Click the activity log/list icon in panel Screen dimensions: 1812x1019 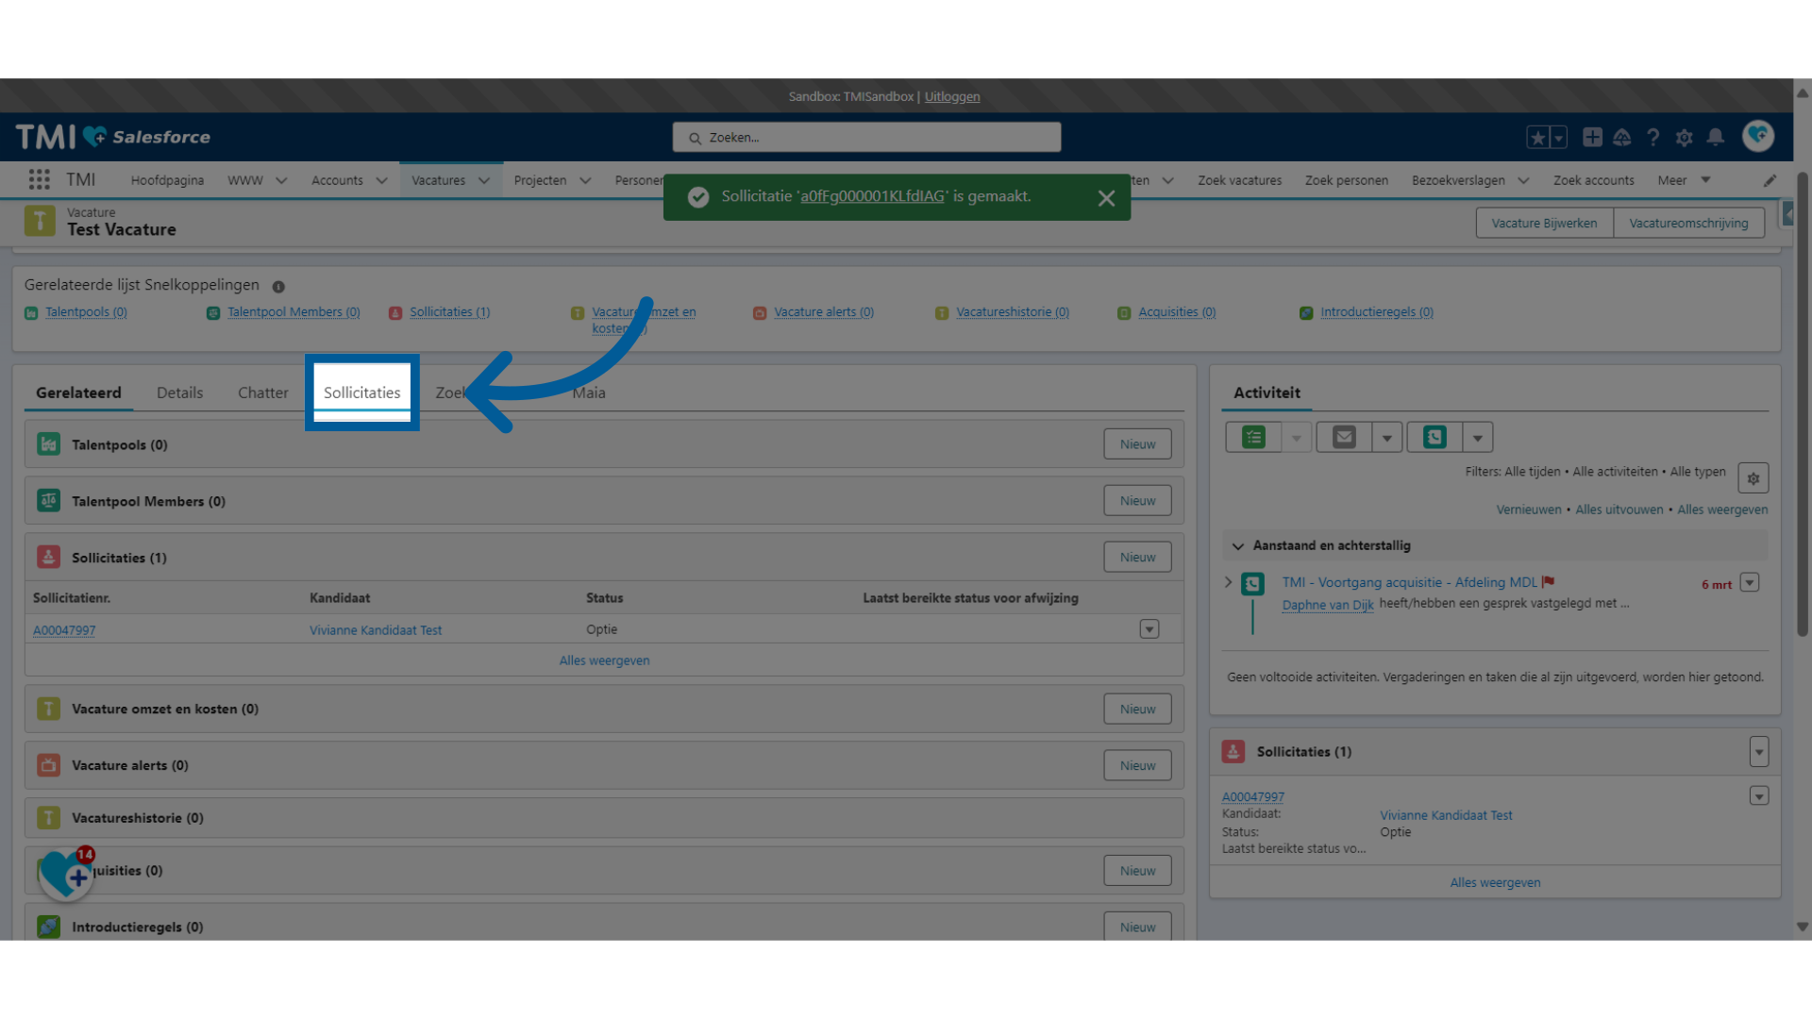1253,437
